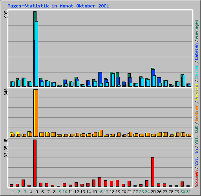Viewport: 201px width, 196px height.
Task: Click day 30 on the x-axis
Action: tap(183, 192)
